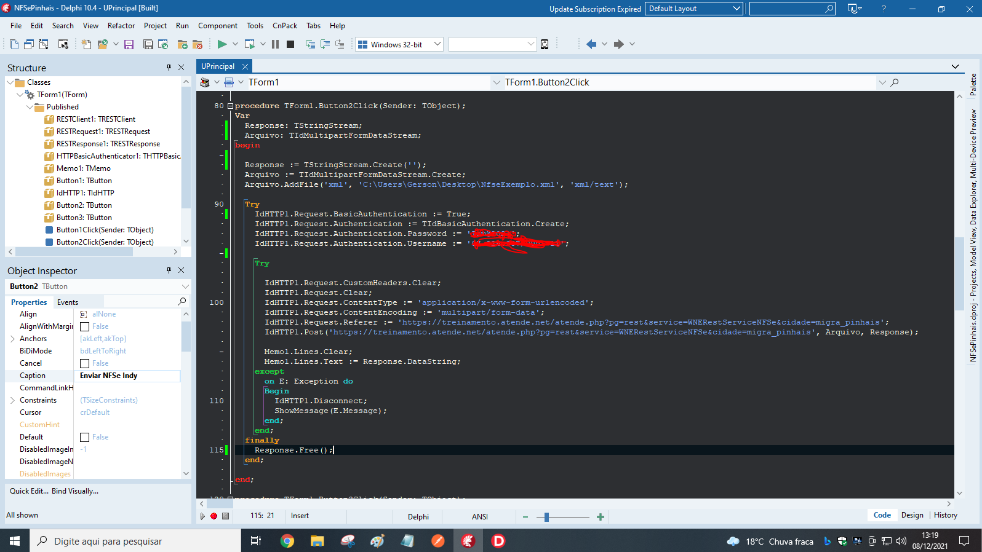The width and height of the screenshot is (982, 552).
Task: Open the empty combo box next to platform selector
Action: [x=531, y=44]
